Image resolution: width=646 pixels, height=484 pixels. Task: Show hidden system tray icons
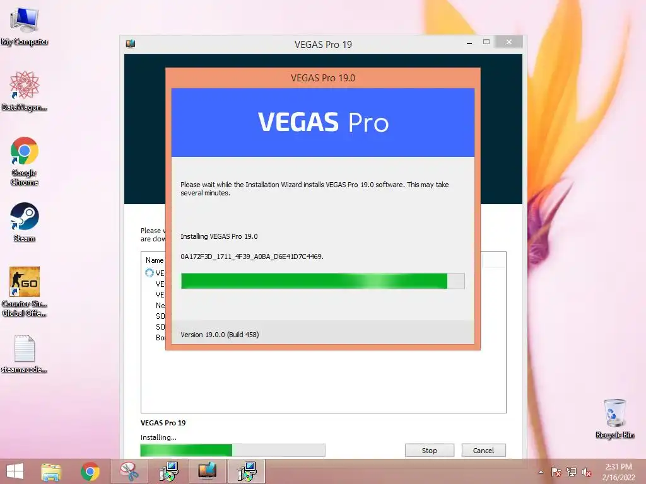click(x=541, y=472)
